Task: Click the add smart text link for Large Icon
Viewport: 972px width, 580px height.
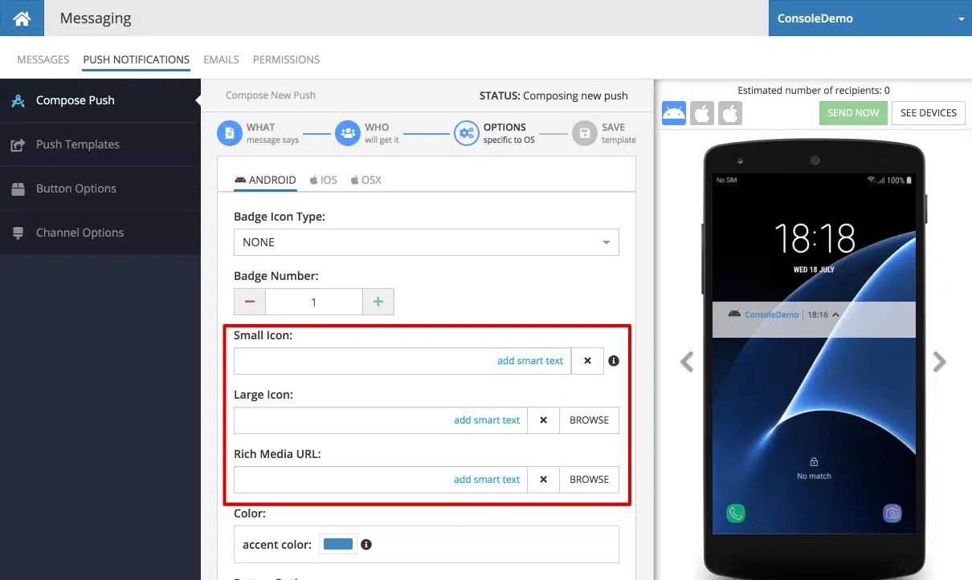Action: click(486, 420)
